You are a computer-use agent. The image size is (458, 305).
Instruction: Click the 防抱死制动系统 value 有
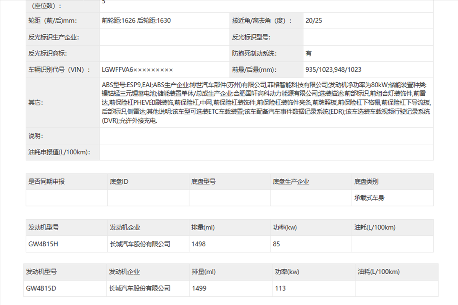pyautogui.click(x=308, y=53)
